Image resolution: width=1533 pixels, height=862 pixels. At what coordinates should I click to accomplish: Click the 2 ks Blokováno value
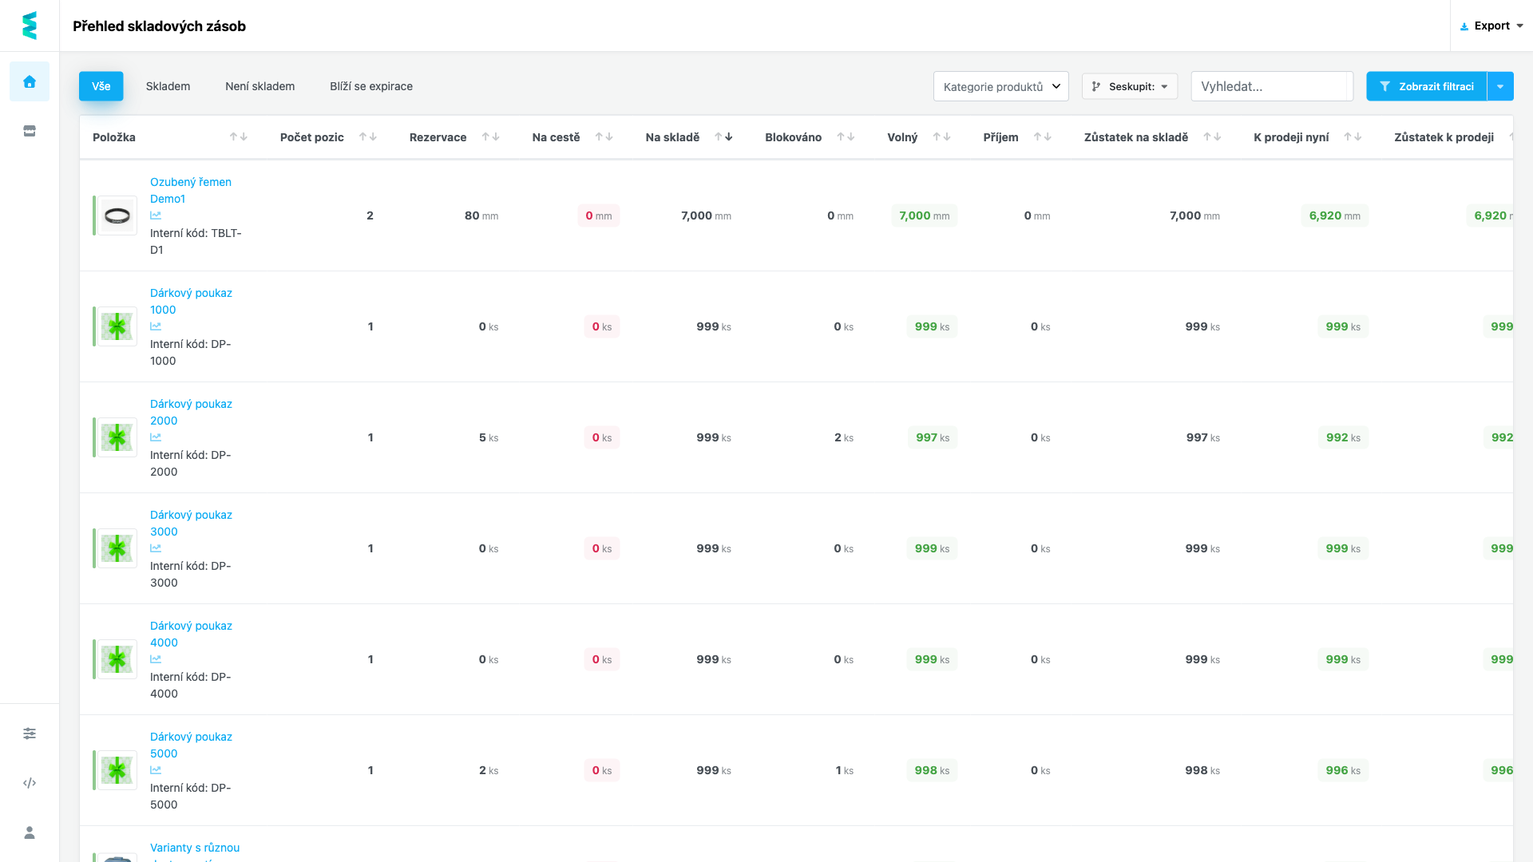click(x=844, y=437)
